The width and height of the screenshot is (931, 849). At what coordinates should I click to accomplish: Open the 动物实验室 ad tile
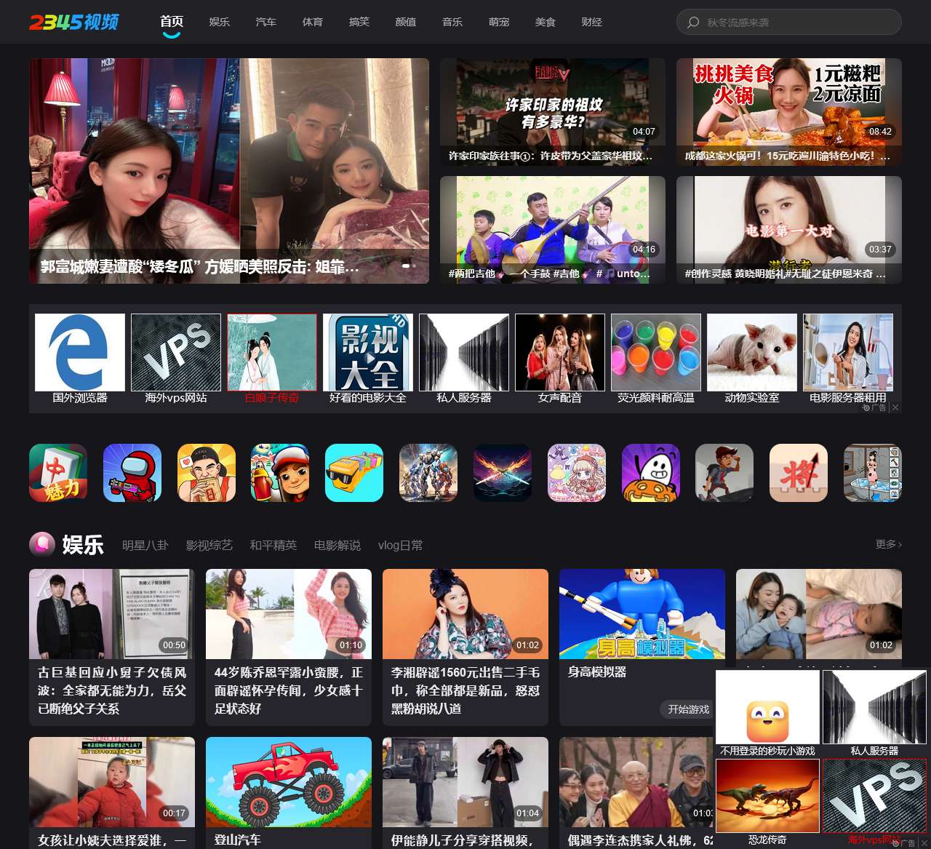pos(752,359)
